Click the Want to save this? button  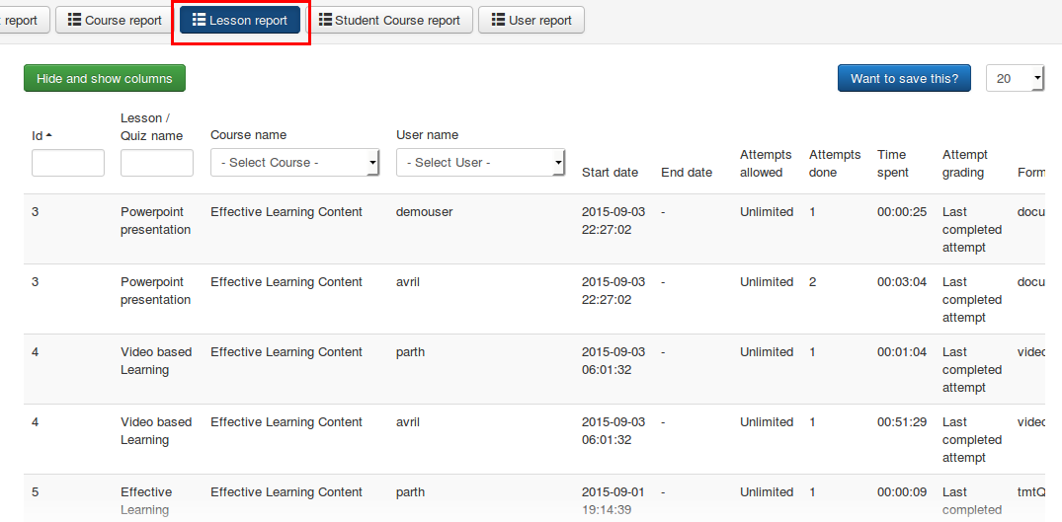[x=904, y=79]
